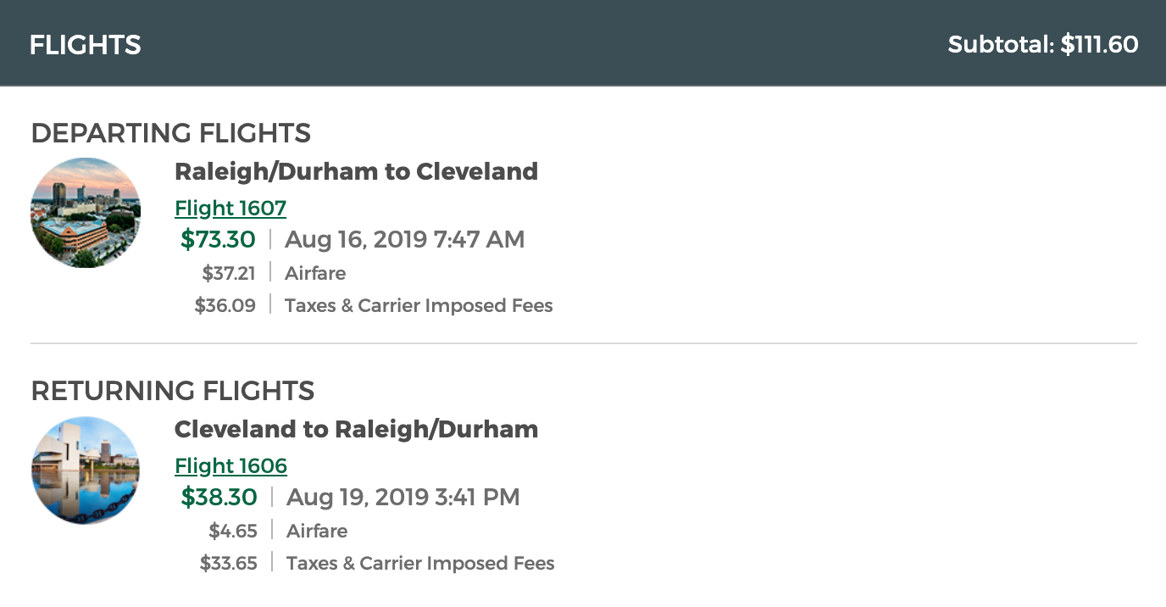Click the $37.21 Airfare amount
The height and width of the screenshot is (607, 1166).
229,273
